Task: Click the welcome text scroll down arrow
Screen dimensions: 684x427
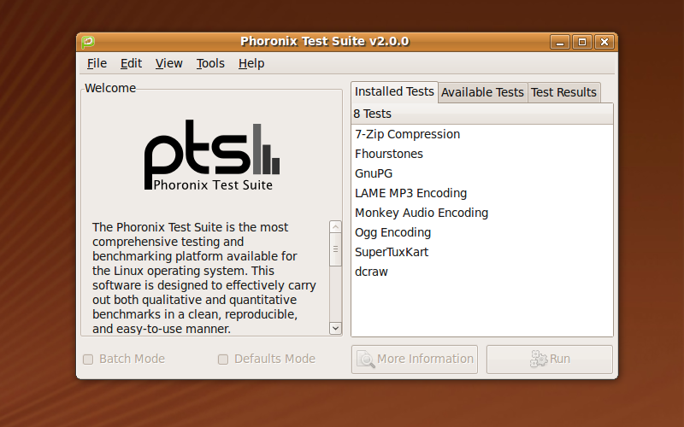Action: pyautogui.click(x=335, y=328)
